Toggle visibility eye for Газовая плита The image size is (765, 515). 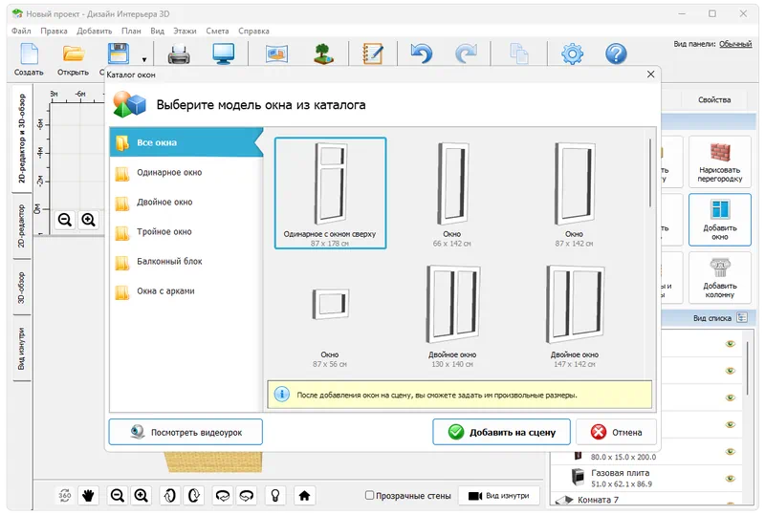coord(729,477)
